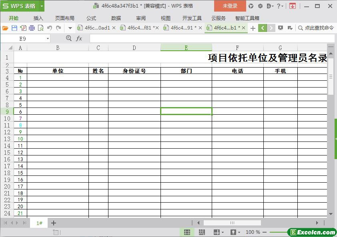Click the 身份证号 header cell

[x=134, y=71]
